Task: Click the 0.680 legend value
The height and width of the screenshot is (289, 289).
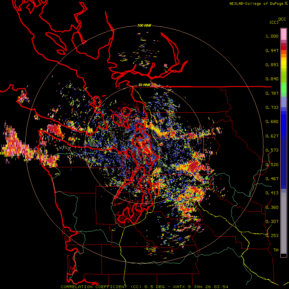Action: [x=272, y=122]
